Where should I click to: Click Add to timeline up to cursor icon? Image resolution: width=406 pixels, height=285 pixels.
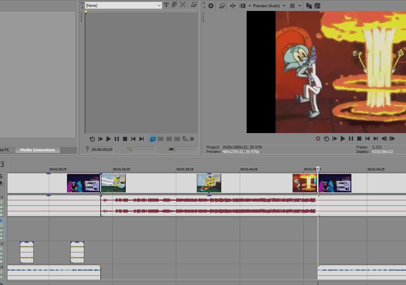(169, 139)
